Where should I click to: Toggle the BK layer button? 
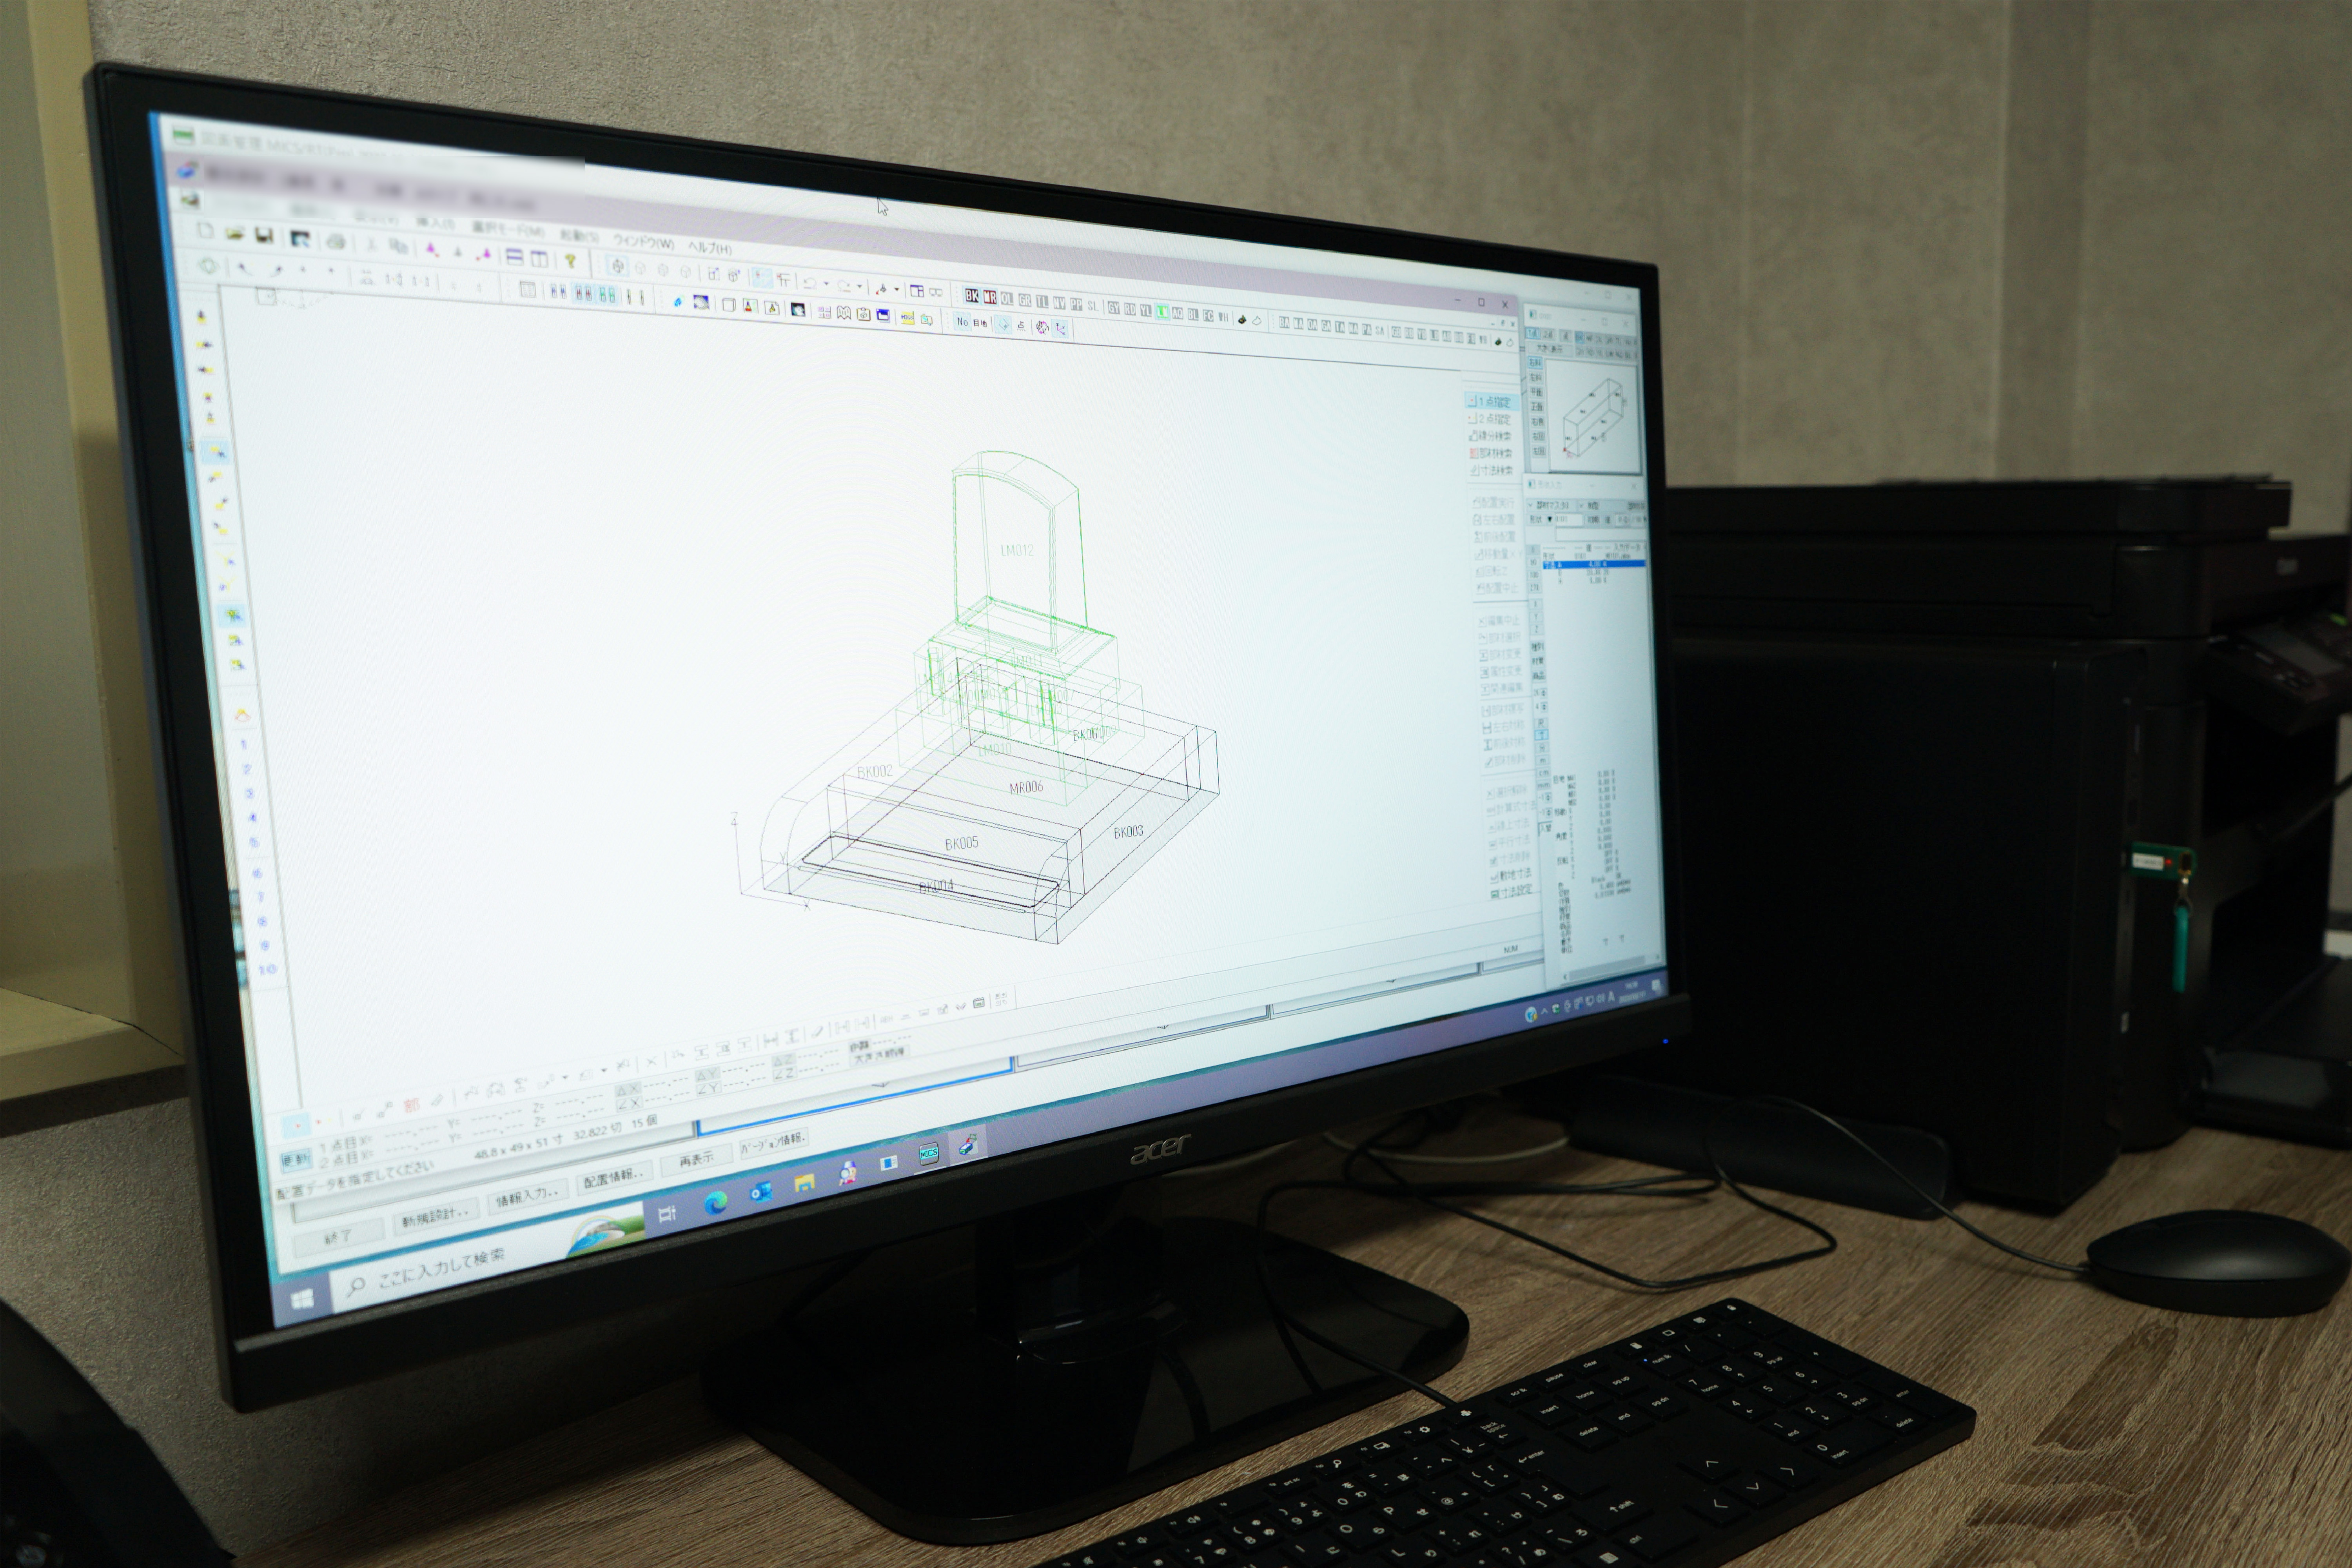click(x=972, y=295)
